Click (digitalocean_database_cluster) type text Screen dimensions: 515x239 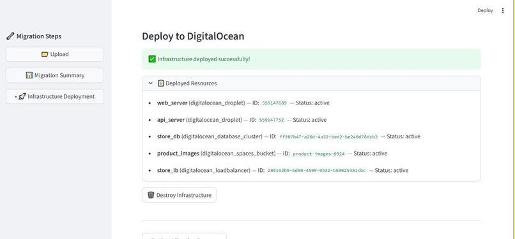pyautogui.click(x=222, y=136)
